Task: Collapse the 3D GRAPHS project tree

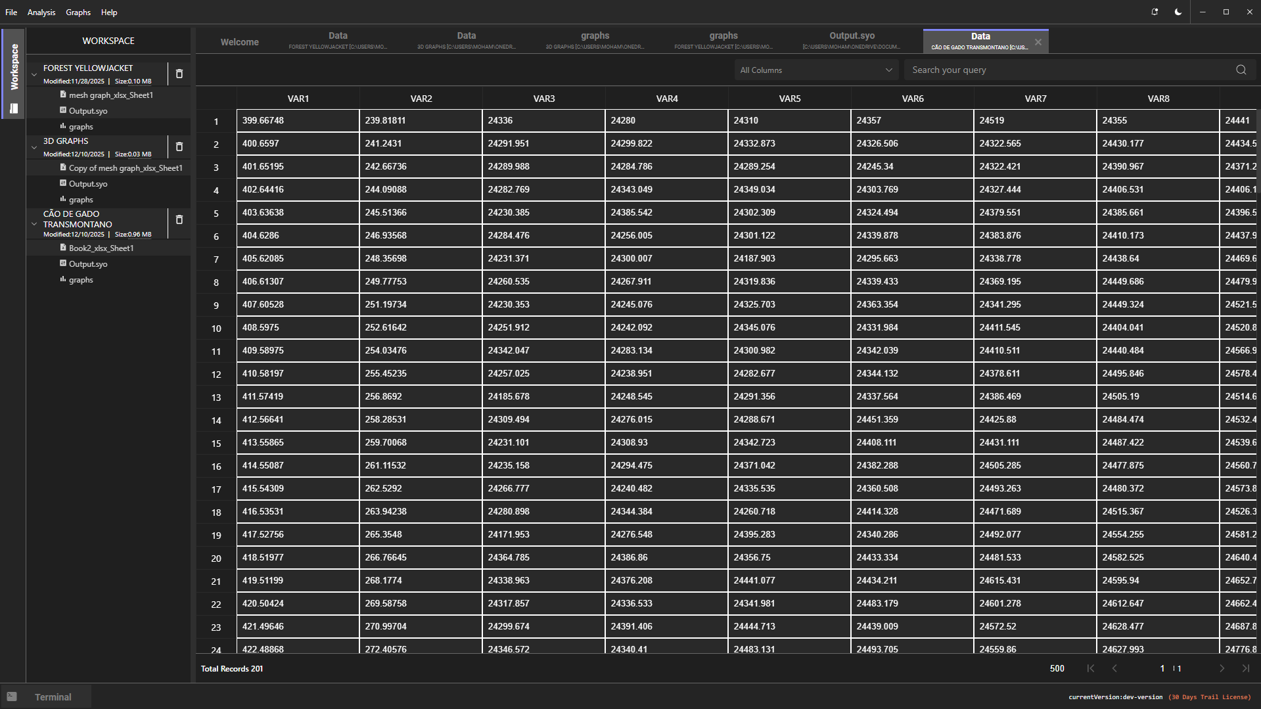Action: pos(34,147)
